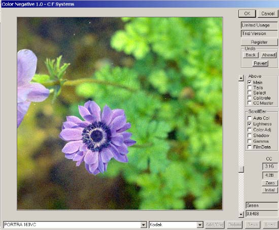The width and height of the screenshot is (279, 230).
Task: Enable the Select checkbox
Action: (250, 92)
